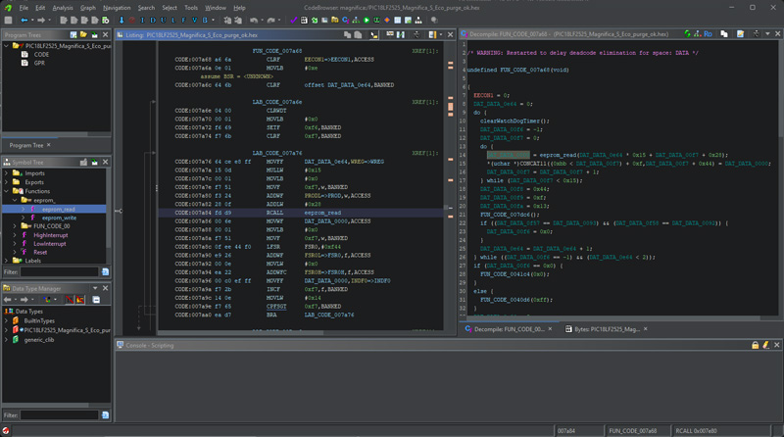
Task: Expand the Imports folder in Symbol Tree
Action: click(x=8, y=173)
